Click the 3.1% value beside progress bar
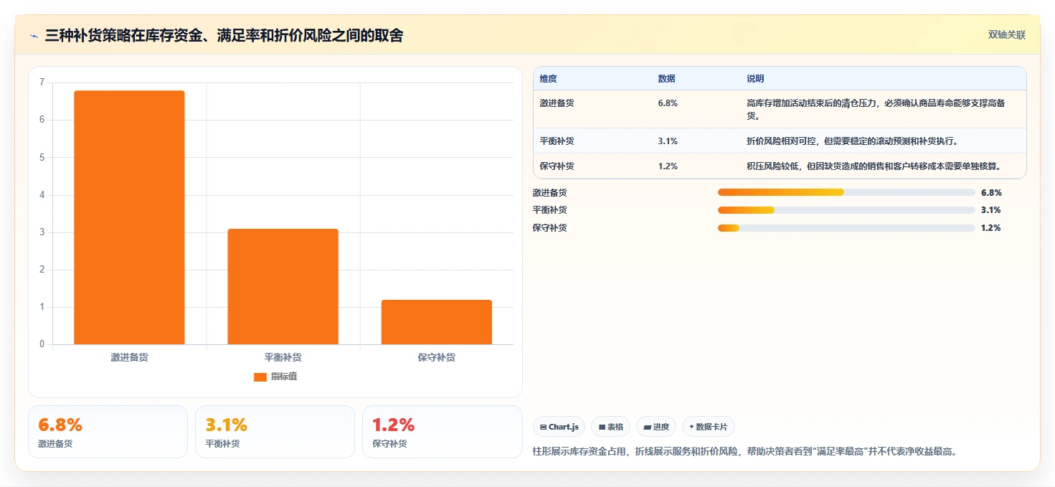The height and width of the screenshot is (487, 1055). [x=991, y=210]
